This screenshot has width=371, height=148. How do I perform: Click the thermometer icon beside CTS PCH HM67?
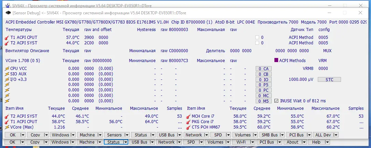coord(188,127)
